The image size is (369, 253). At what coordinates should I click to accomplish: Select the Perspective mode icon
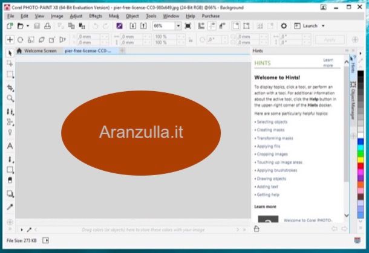62,40
